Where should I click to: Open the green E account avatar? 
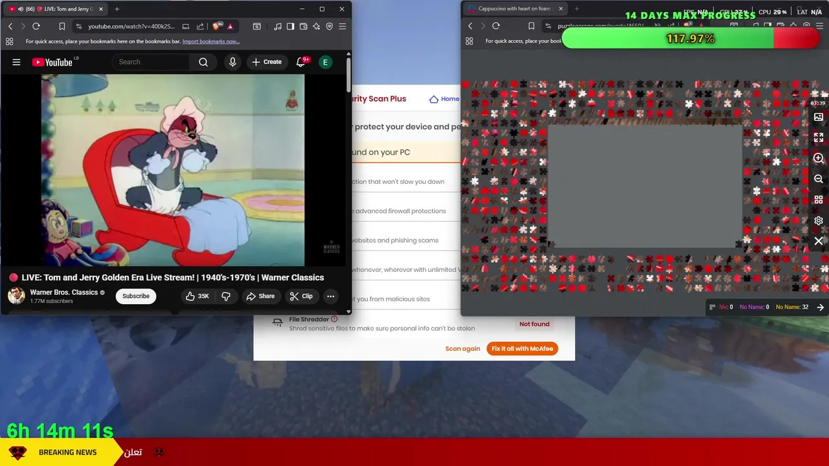325,62
